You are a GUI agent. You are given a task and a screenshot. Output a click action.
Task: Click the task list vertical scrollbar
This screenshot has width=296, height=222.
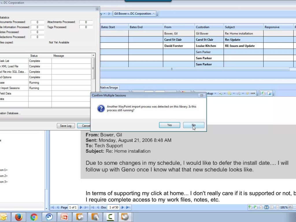click(93, 69)
